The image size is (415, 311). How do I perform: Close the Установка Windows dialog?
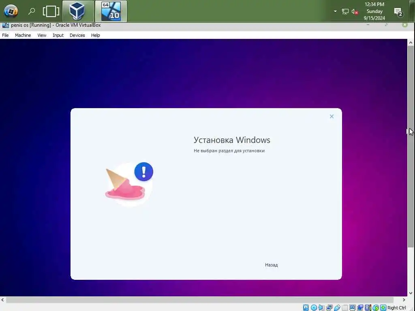pos(332,116)
